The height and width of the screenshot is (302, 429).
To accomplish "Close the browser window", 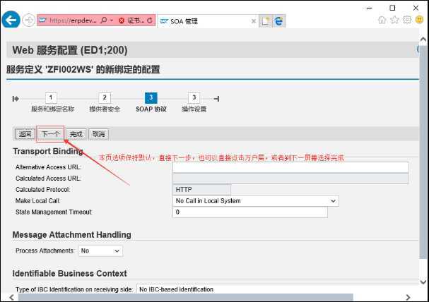I will click(x=416, y=8).
